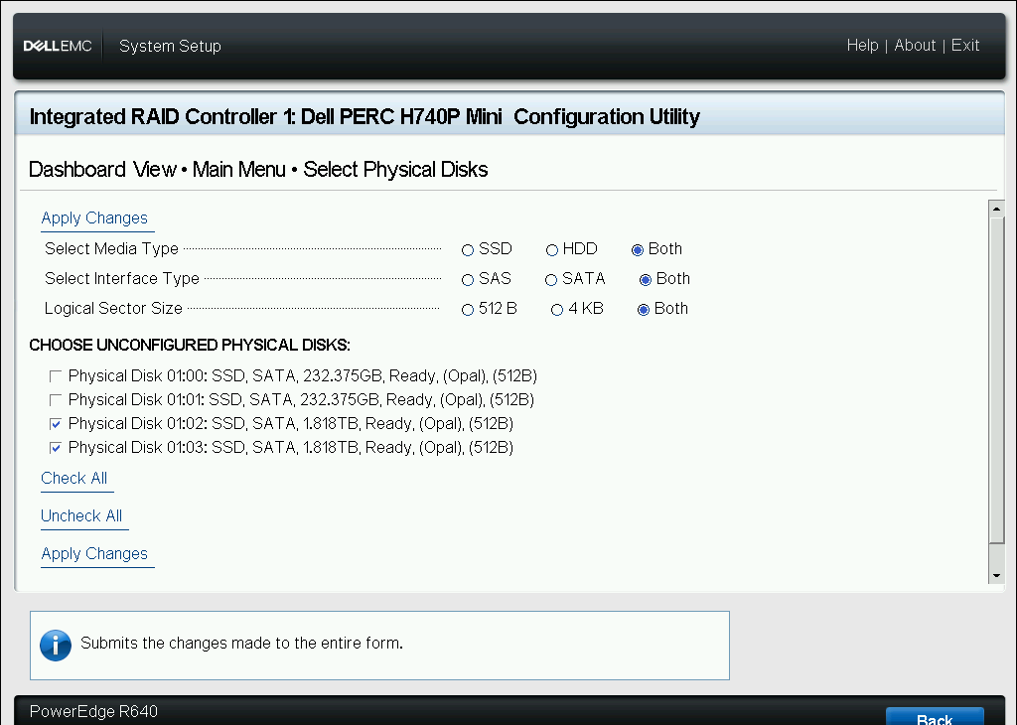This screenshot has height=725, width=1017.
Task: Uncheck Physical Disk 01:03
Action: pos(56,447)
